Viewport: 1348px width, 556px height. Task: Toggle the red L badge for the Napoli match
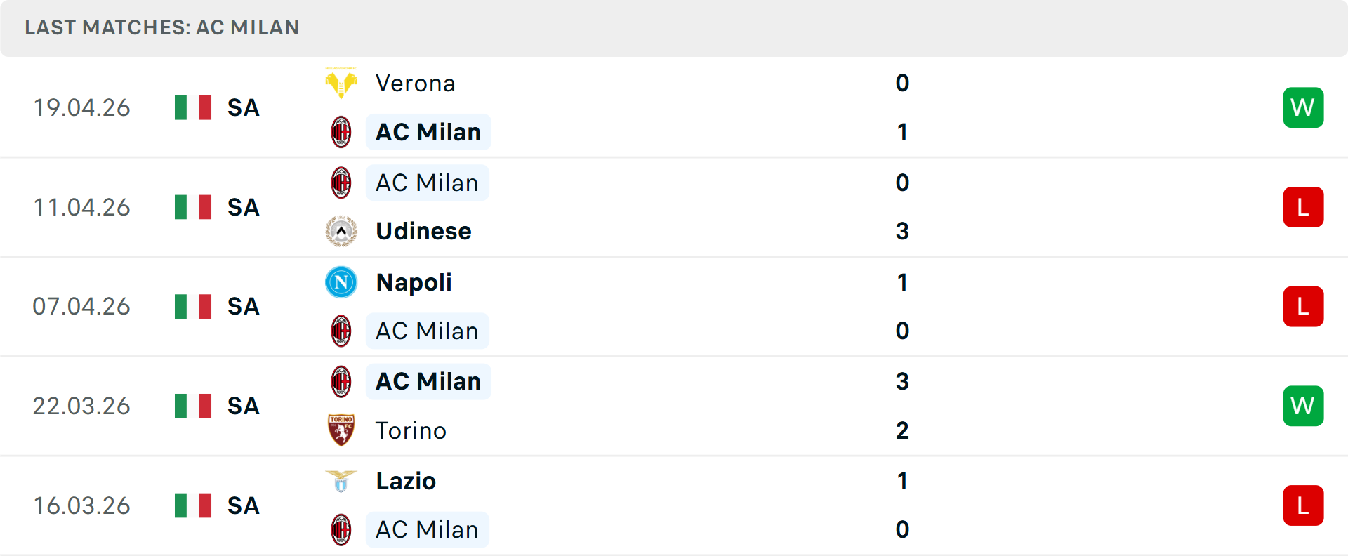1303,306
